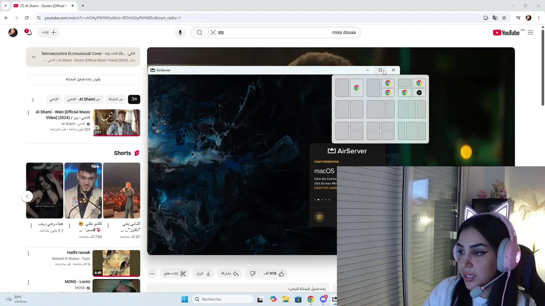Reload the Chrome page
Viewport: 545px width, 306px height.
pyautogui.click(x=26, y=18)
